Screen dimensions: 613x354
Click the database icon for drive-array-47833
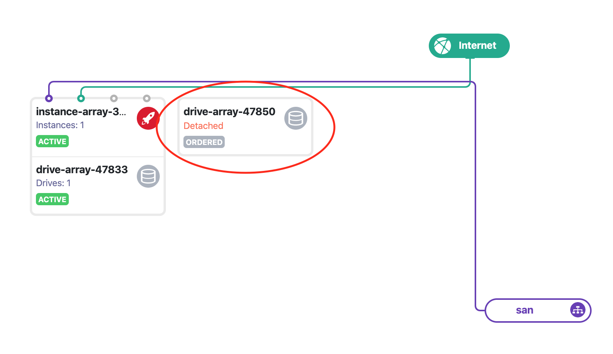coord(148,176)
